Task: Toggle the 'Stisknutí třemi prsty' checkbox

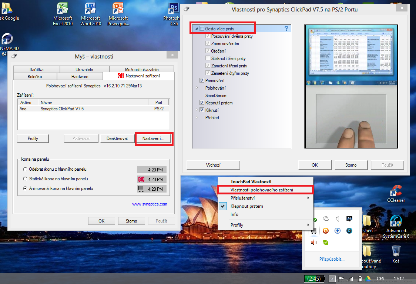Action: coord(208,59)
